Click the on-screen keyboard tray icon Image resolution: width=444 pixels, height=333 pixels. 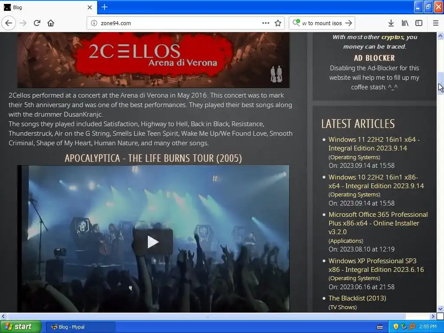tap(380, 327)
